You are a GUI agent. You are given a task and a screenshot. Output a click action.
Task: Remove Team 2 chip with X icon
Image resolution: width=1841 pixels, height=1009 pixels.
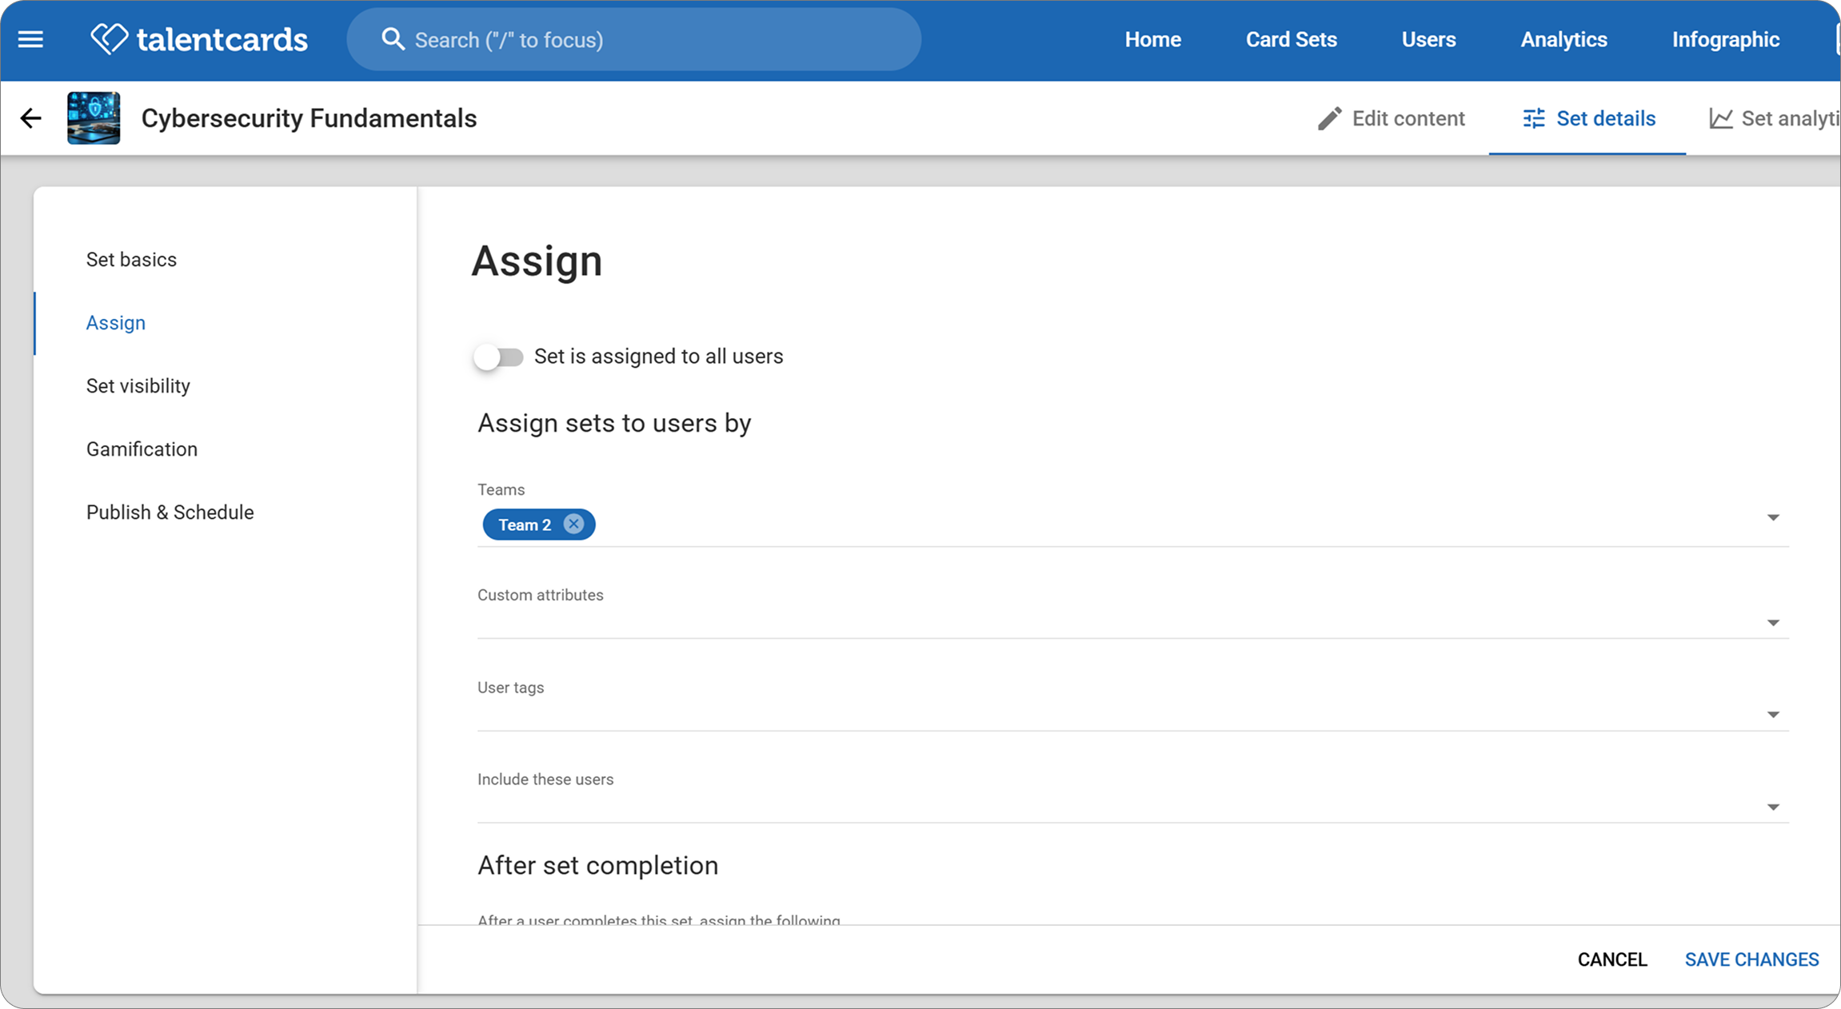[x=573, y=524]
